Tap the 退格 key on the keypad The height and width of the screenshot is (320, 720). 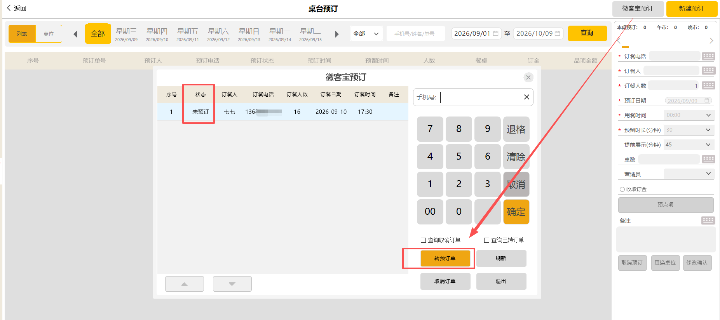point(516,129)
